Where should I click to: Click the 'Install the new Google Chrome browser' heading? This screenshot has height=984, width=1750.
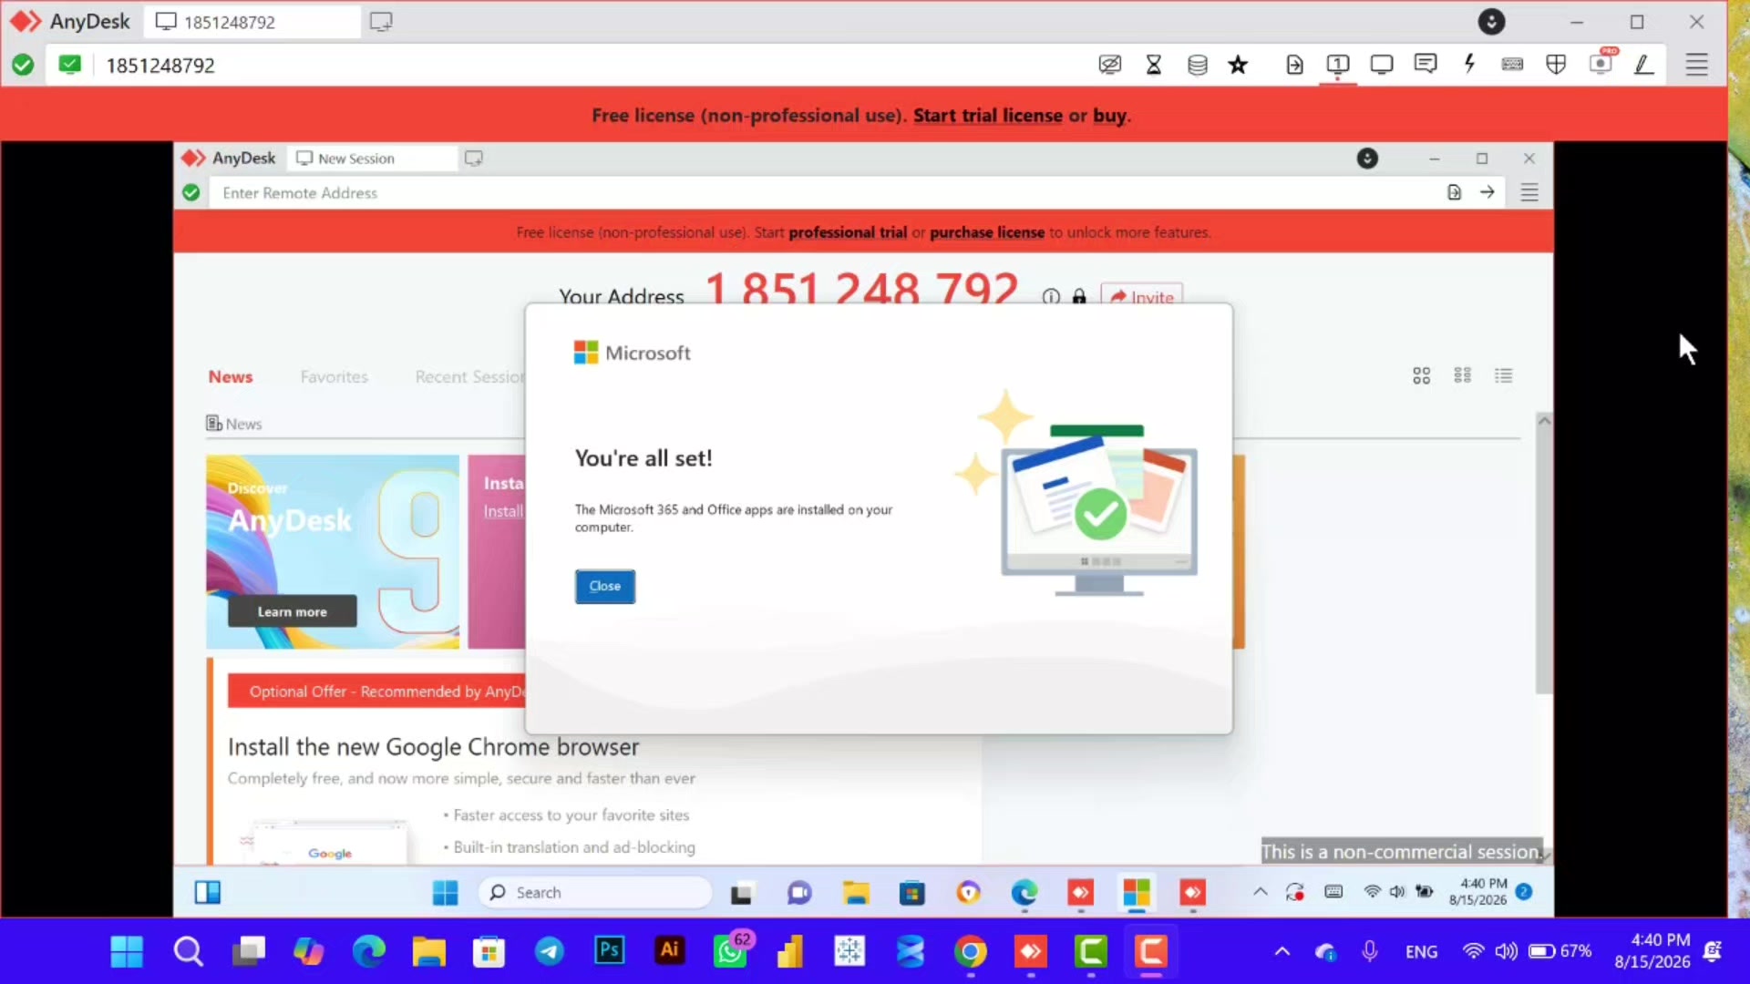pyautogui.click(x=433, y=747)
